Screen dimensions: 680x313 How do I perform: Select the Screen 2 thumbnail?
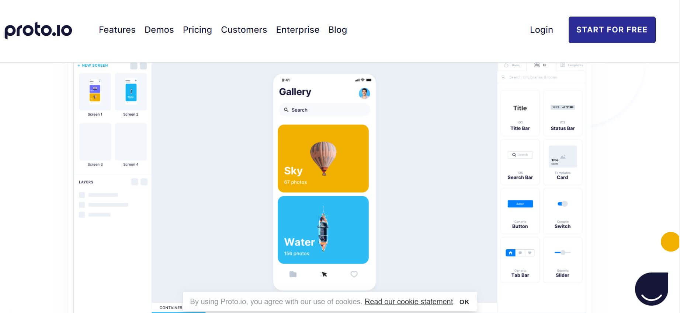pos(131,91)
